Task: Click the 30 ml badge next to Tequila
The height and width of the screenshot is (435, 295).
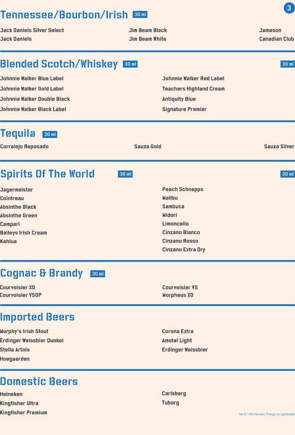Action: [50, 134]
